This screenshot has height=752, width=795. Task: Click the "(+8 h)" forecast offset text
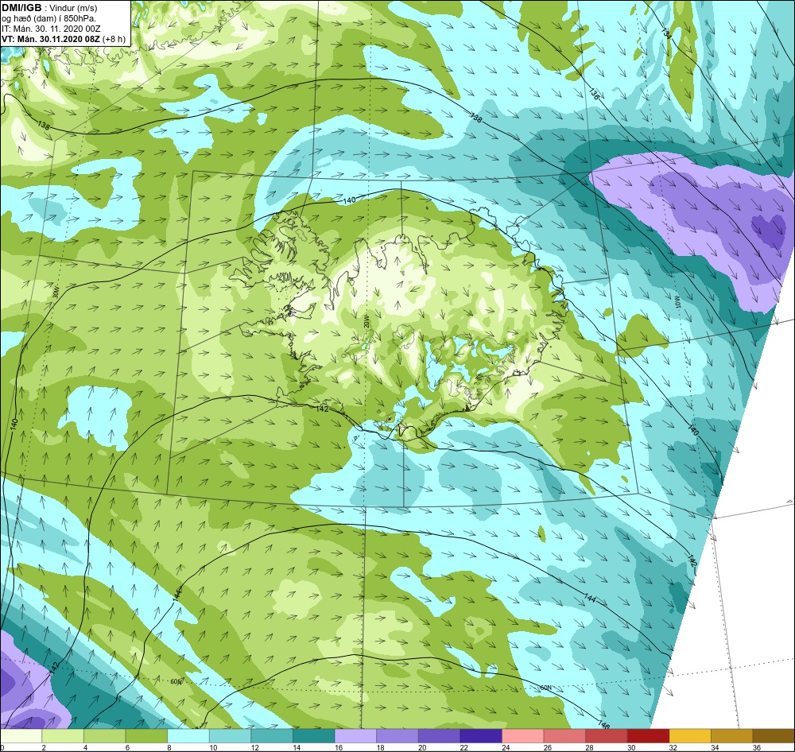click(x=114, y=39)
